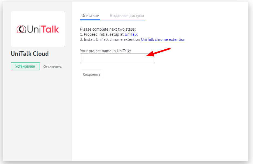Click the green Установлен status button
The width and height of the screenshot is (253, 164).
[25, 66]
